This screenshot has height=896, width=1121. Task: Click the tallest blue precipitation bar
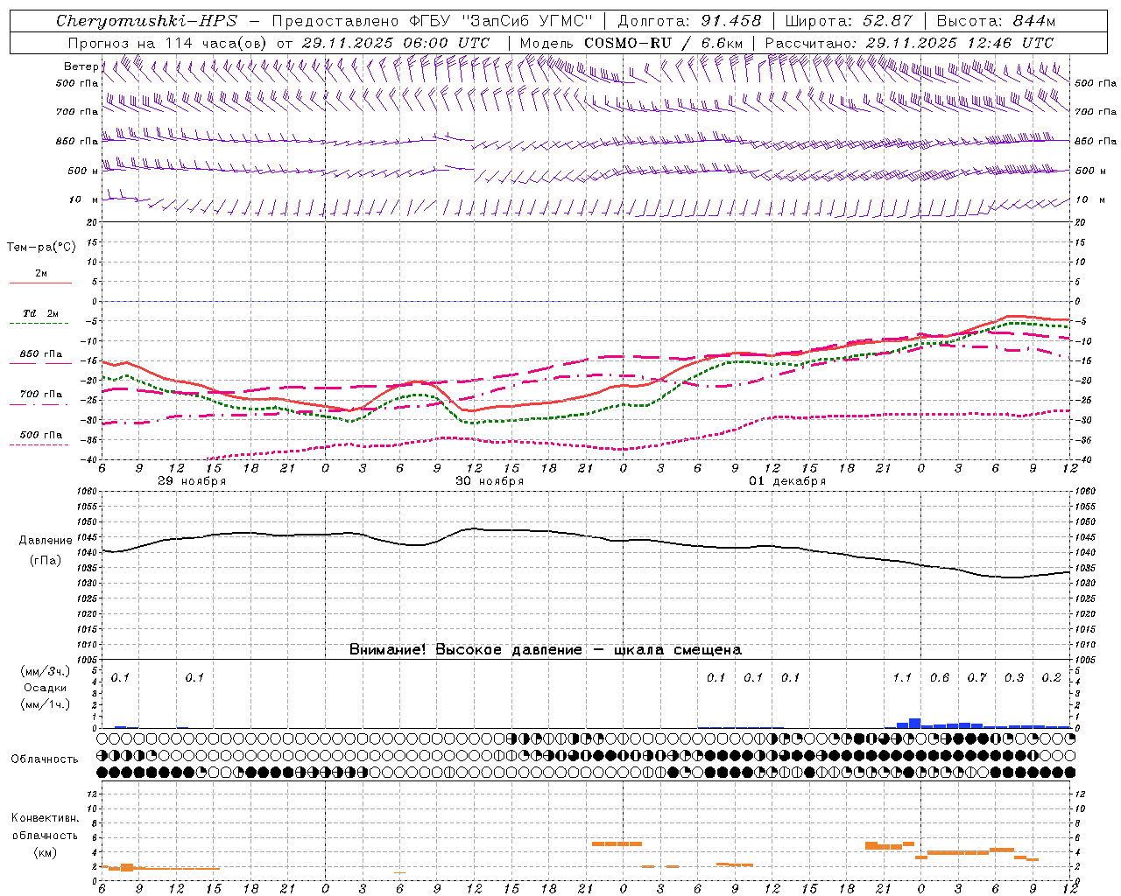[x=915, y=723]
